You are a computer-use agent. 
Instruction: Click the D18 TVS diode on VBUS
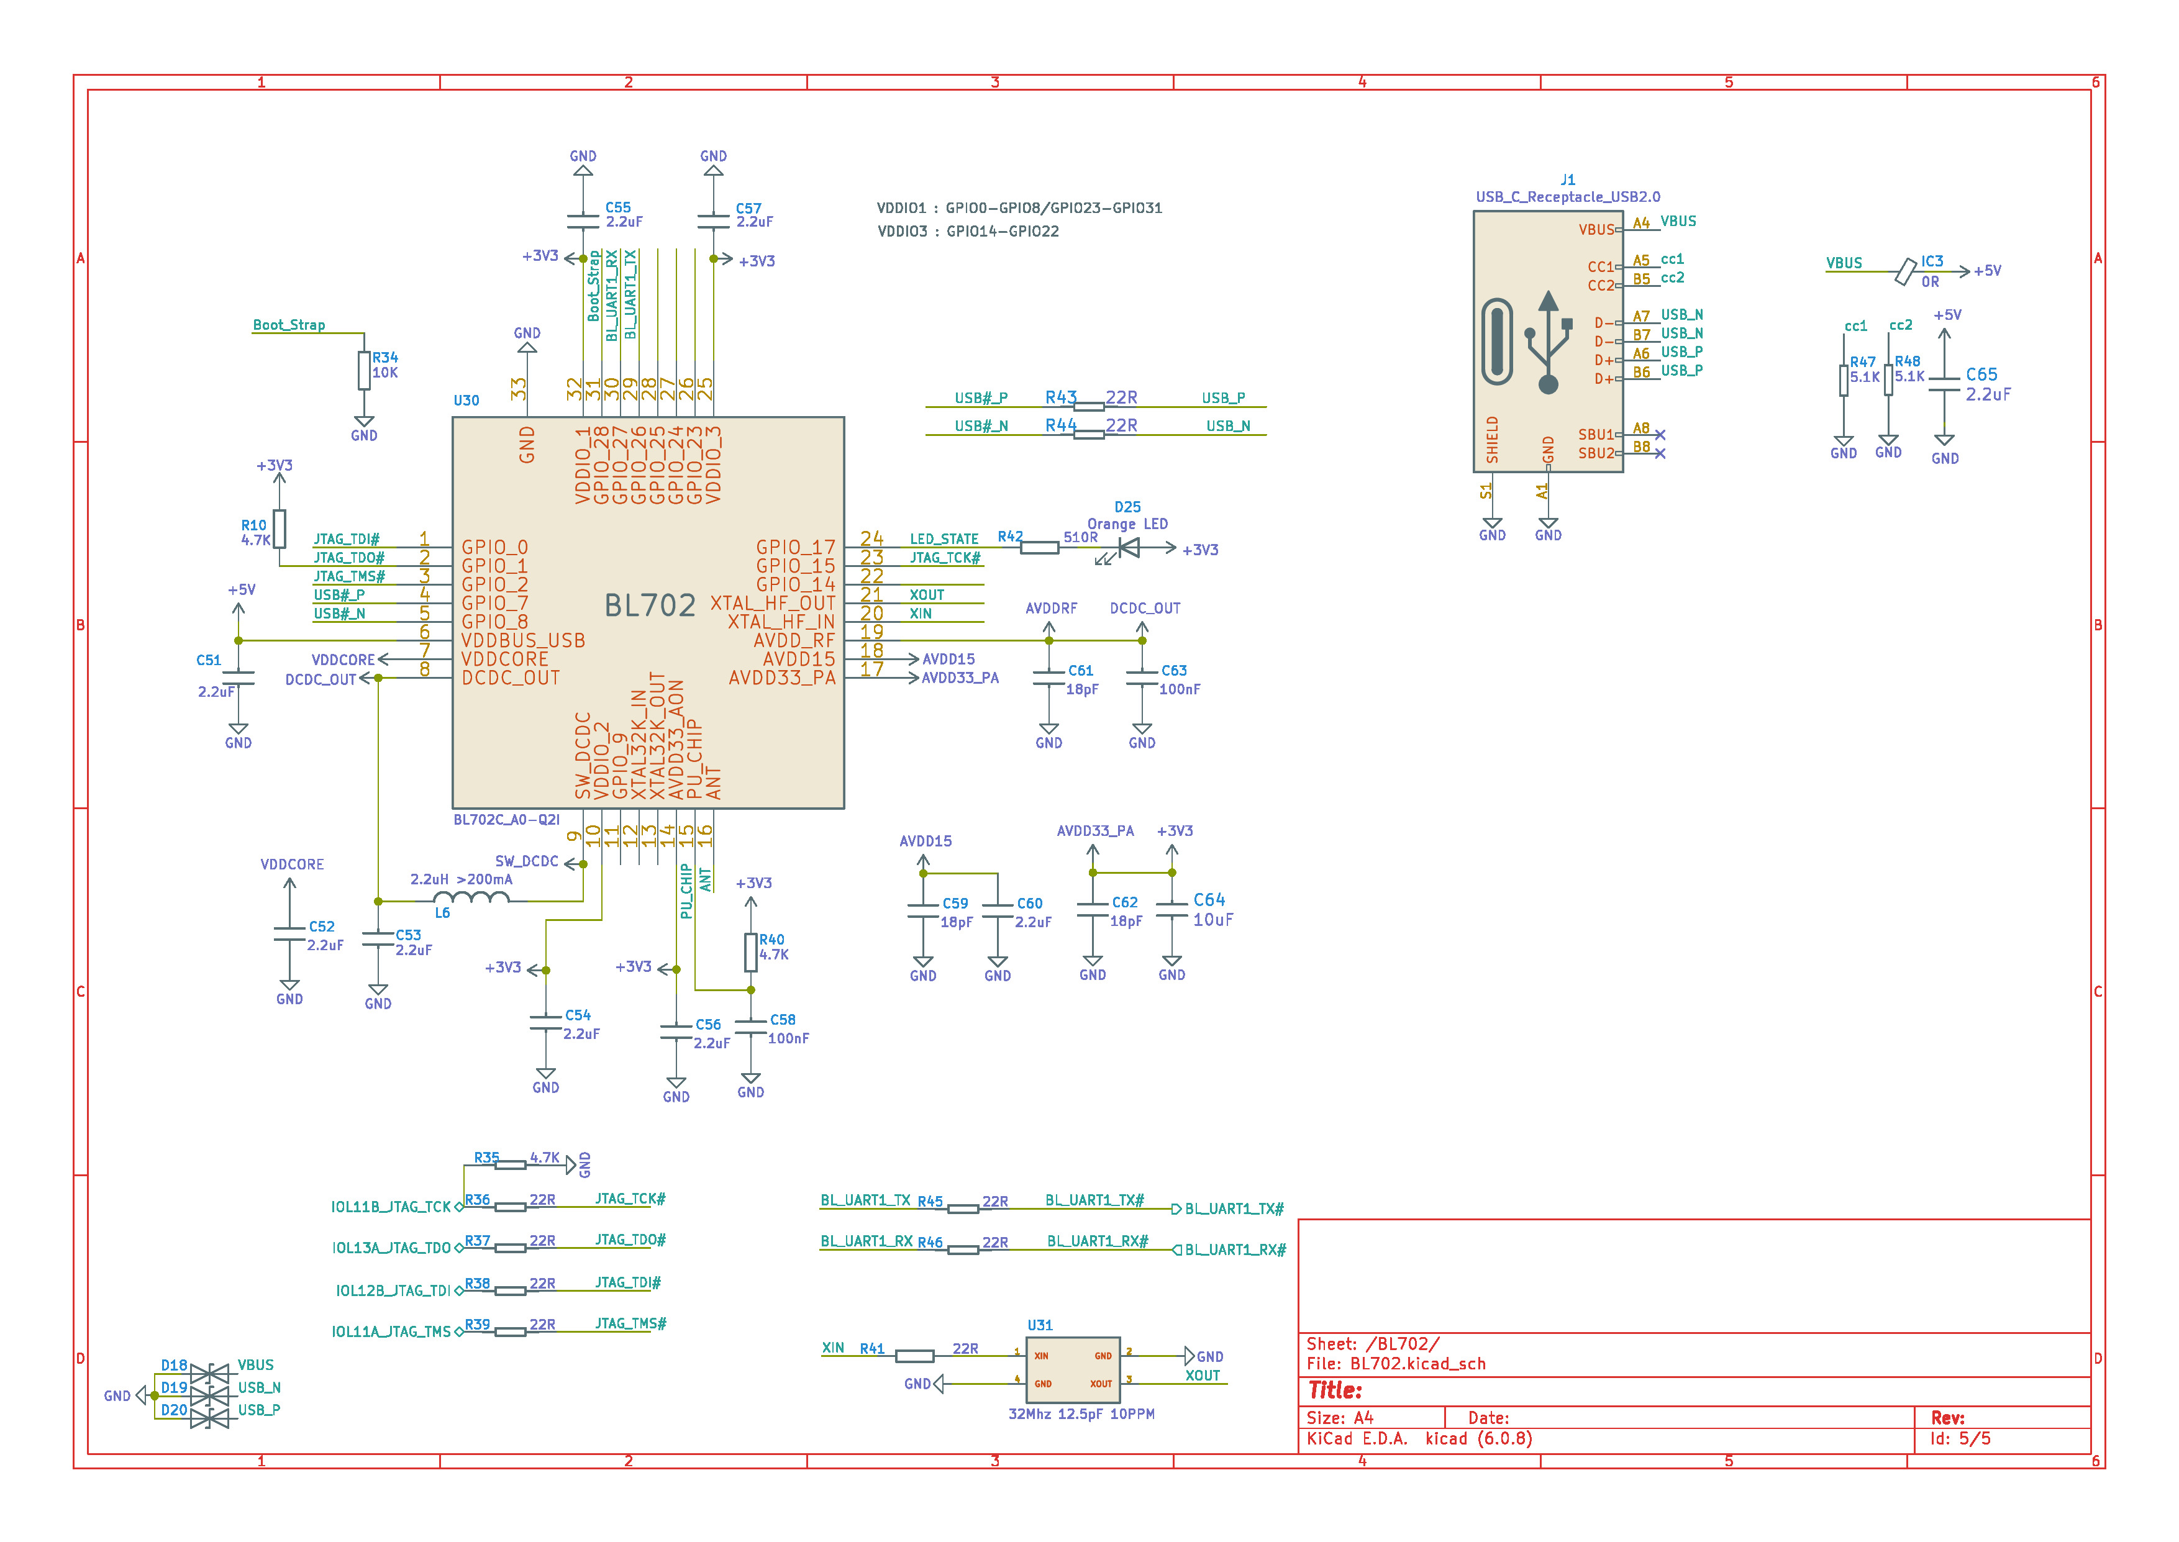(x=210, y=1373)
